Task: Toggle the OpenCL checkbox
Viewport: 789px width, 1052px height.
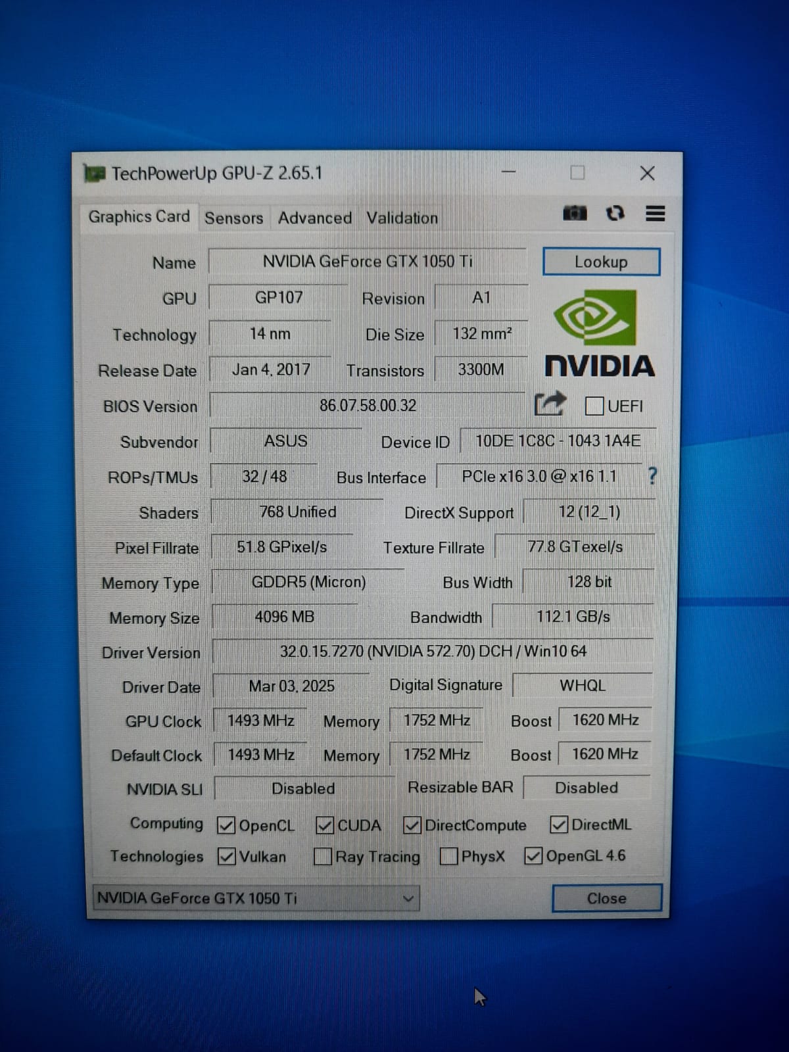Action: 226,825
